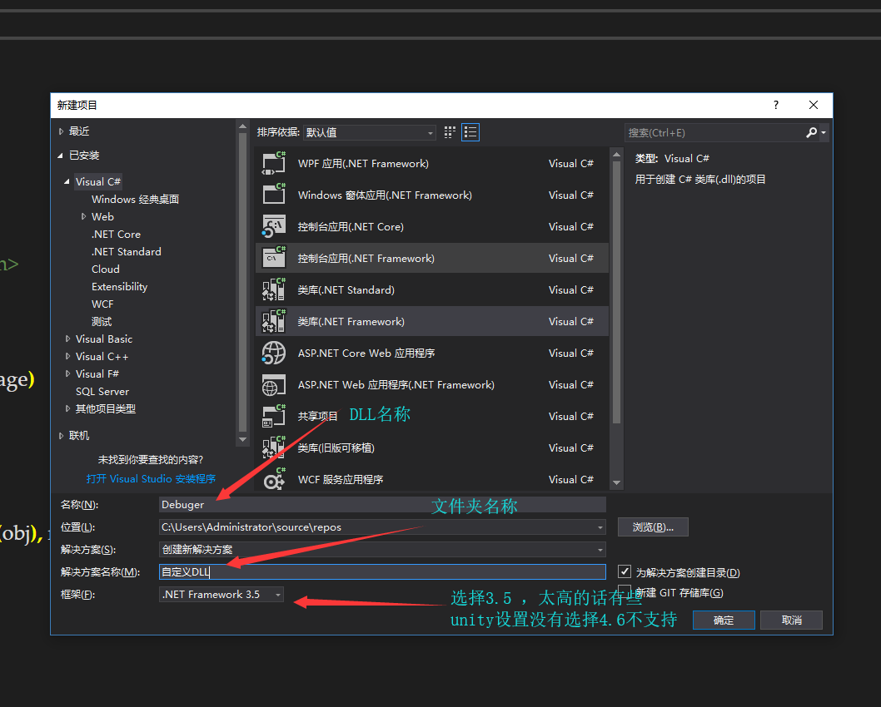This screenshot has height=707, width=881.
Task: Click the WPF 应用(.NET Framework) template icon
Action: [x=274, y=163]
